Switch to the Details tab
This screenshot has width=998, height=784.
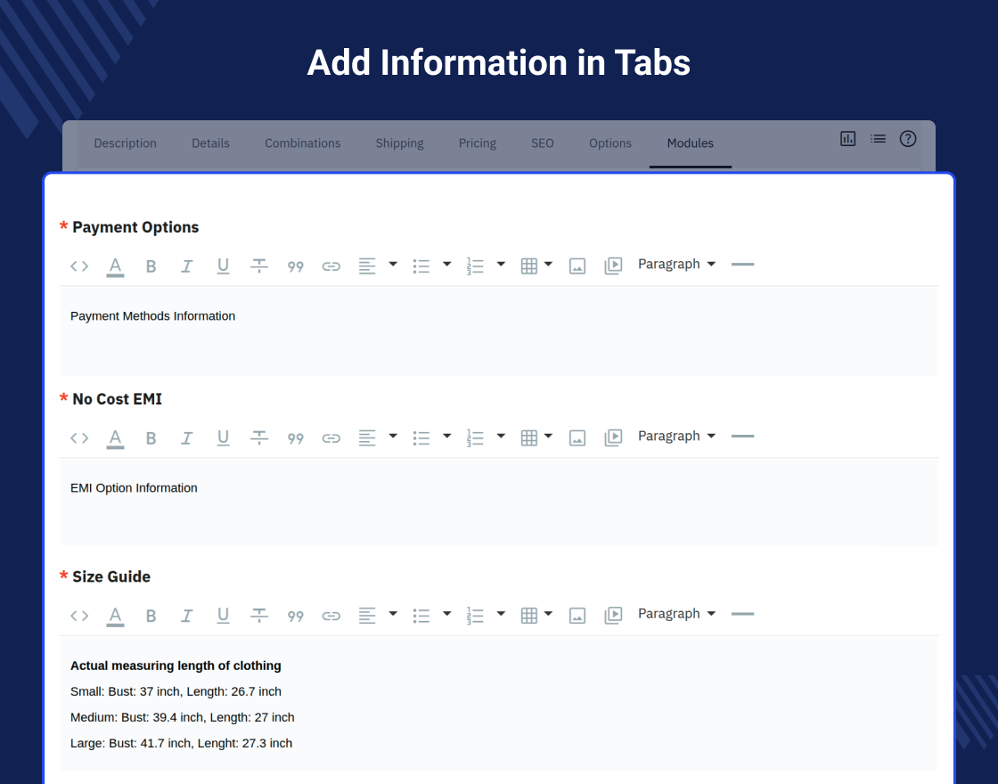(x=210, y=143)
